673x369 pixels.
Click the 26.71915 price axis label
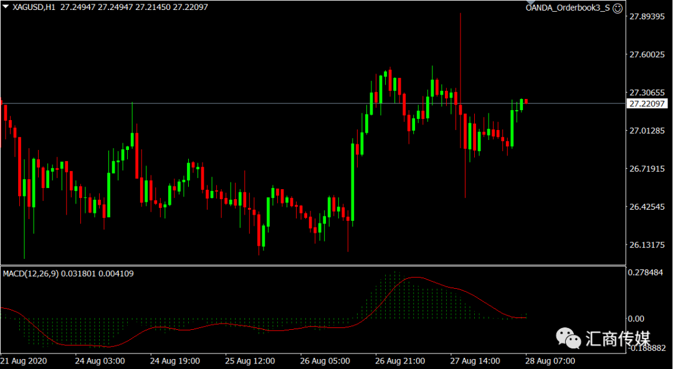tap(647, 169)
